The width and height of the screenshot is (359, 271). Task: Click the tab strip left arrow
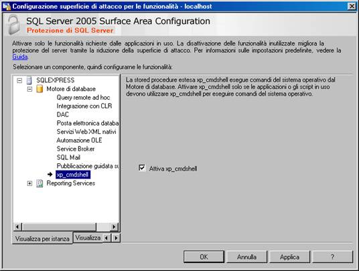point(106,238)
